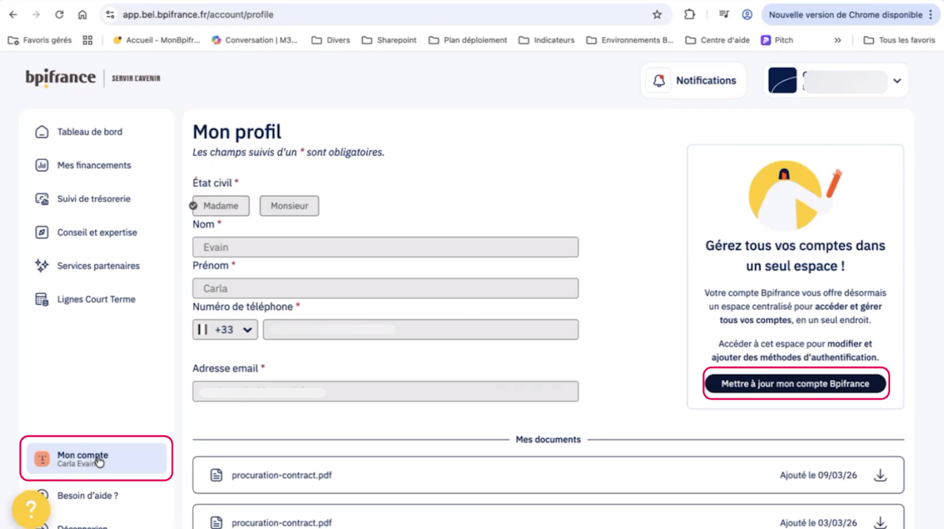944x529 pixels.
Task: Open the Accueil – MonBpifr... bookmark
Action: (x=156, y=40)
